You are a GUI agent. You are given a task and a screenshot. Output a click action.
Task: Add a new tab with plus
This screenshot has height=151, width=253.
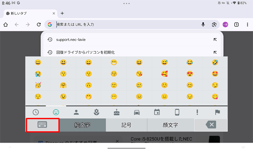62,13
